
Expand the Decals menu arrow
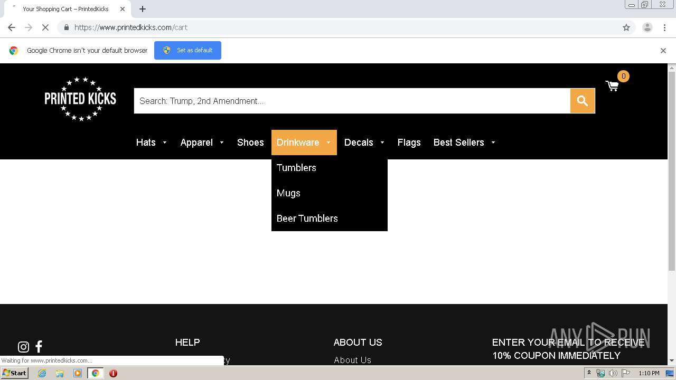382,142
